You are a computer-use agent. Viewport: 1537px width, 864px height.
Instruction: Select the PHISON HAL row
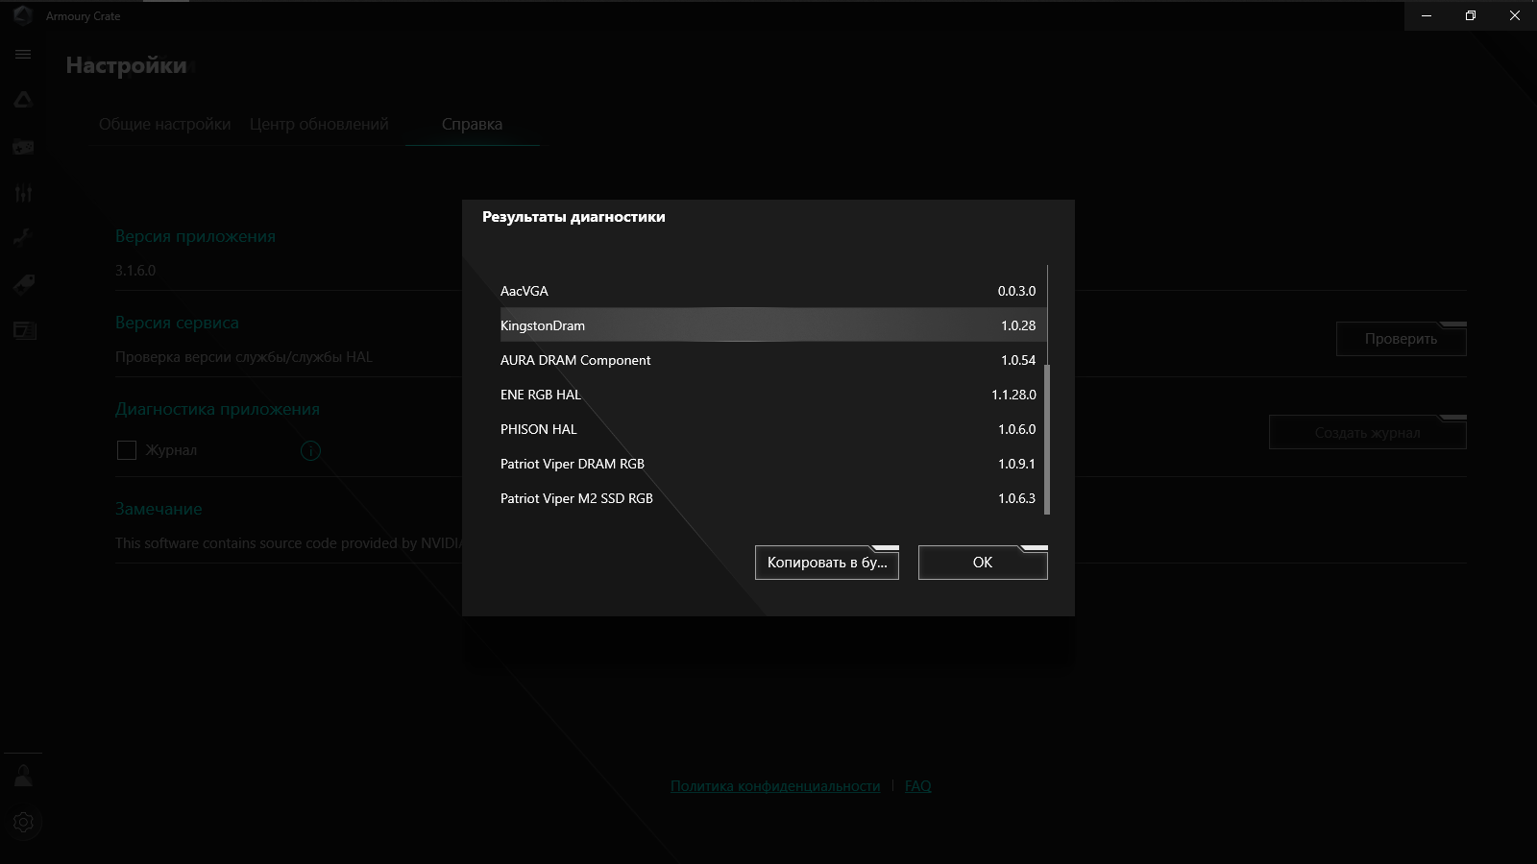click(771, 429)
